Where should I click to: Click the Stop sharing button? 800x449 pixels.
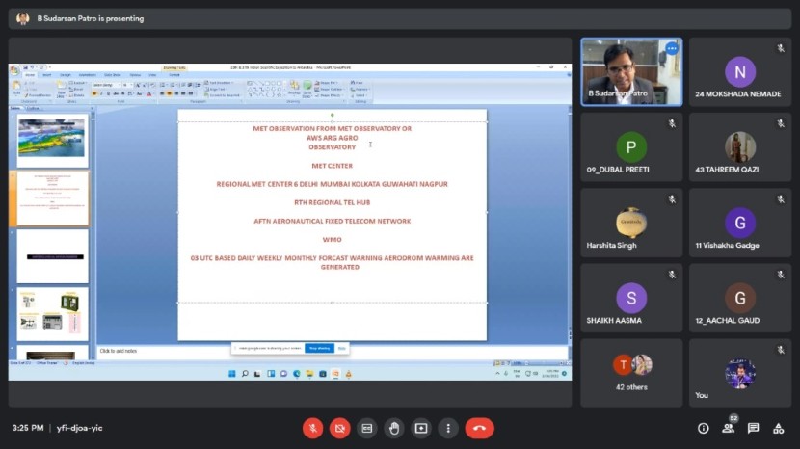pyautogui.click(x=318, y=347)
